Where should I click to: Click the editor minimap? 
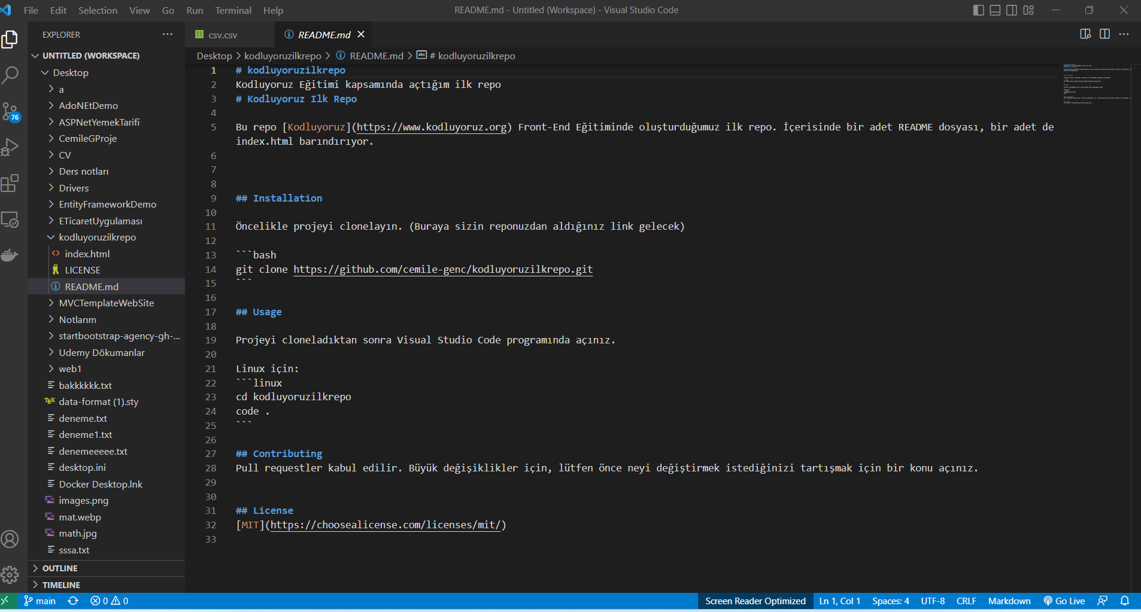pos(1097,84)
